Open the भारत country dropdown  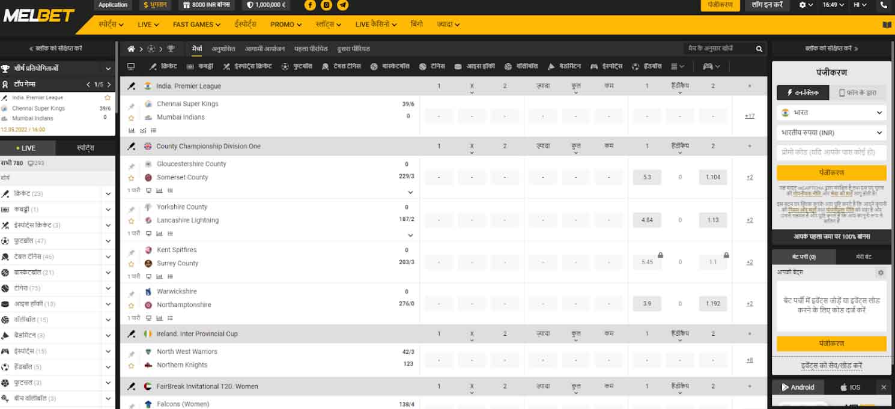coord(831,112)
